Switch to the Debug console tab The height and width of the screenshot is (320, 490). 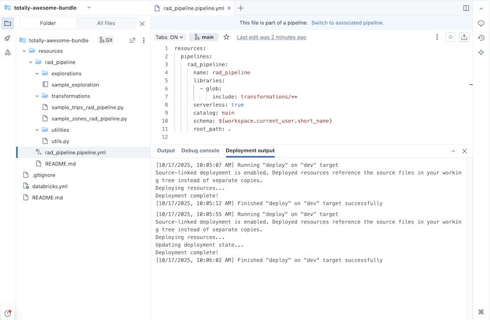pyautogui.click(x=200, y=151)
